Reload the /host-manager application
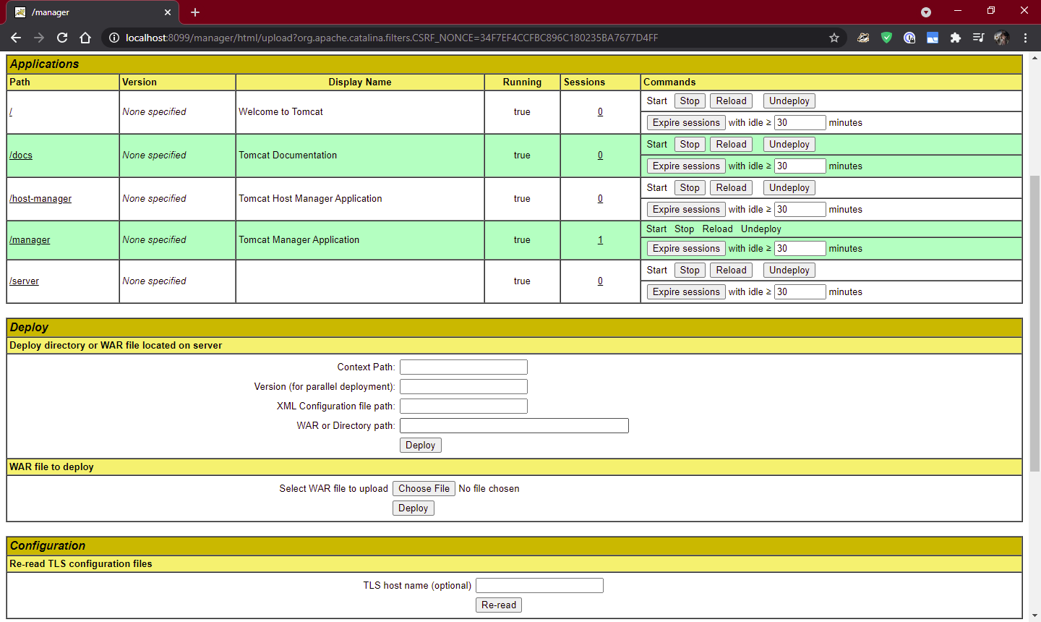 click(x=731, y=187)
